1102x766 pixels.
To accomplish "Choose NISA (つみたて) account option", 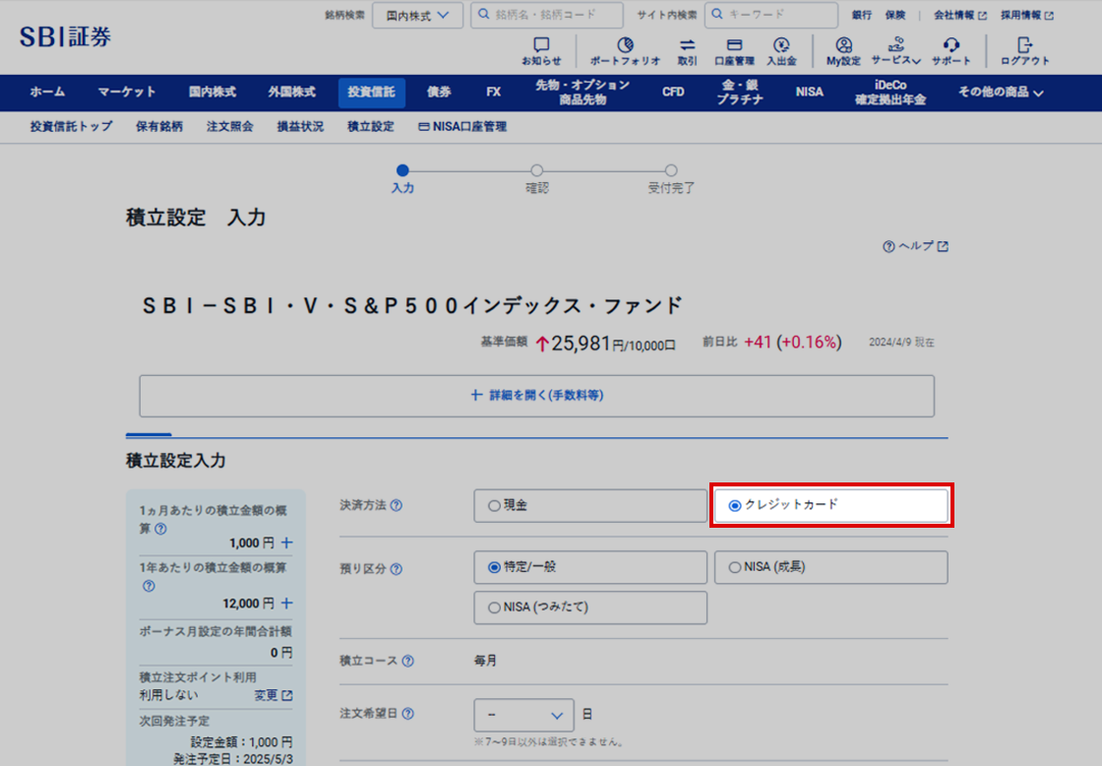I will pyautogui.click(x=590, y=607).
